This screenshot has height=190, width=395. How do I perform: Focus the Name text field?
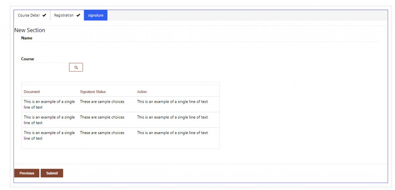201,45
